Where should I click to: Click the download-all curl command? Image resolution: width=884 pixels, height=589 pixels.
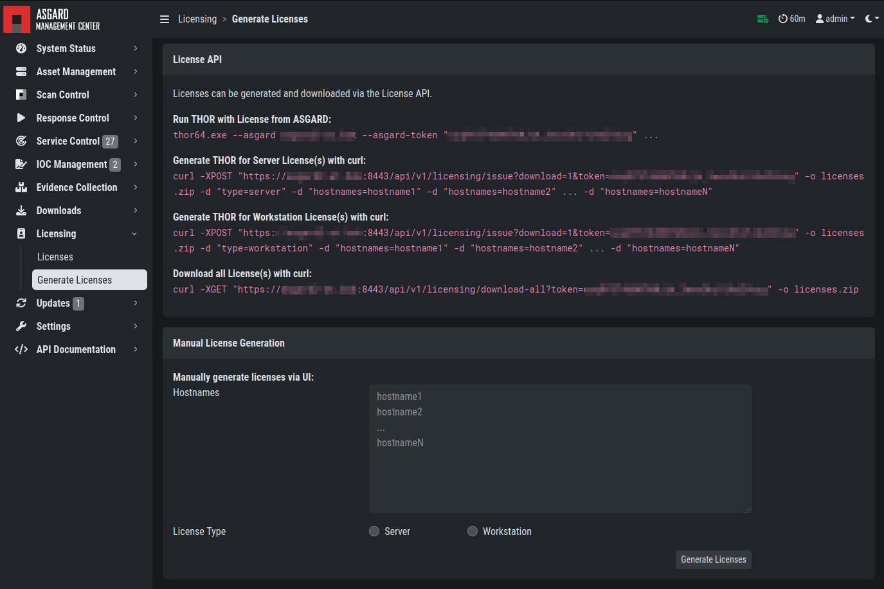pos(516,289)
